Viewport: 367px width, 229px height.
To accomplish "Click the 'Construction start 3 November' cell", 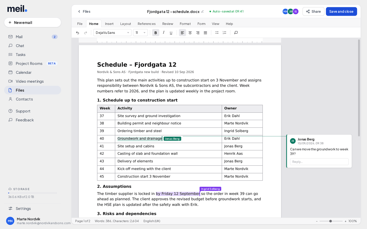I will point(168,177).
